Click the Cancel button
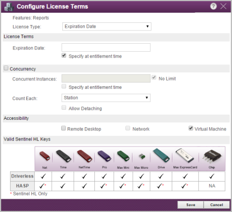 217,205
